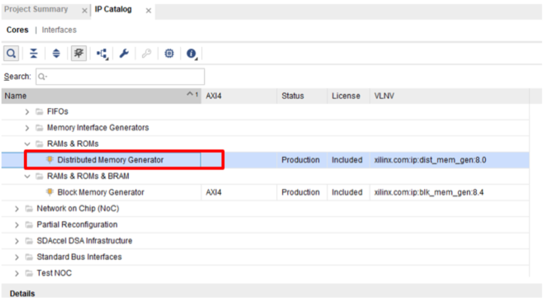Open the info icon dropdown
The height and width of the screenshot is (302, 543).
(x=192, y=53)
